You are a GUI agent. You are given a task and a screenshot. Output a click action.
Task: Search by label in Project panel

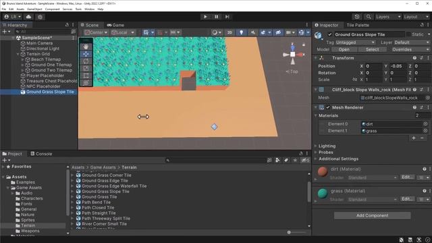pyautogui.click(x=286, y=160)
